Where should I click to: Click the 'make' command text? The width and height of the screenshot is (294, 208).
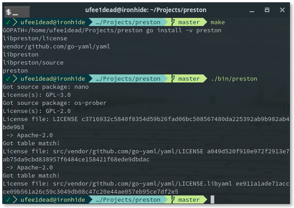[x=217, y=22]
